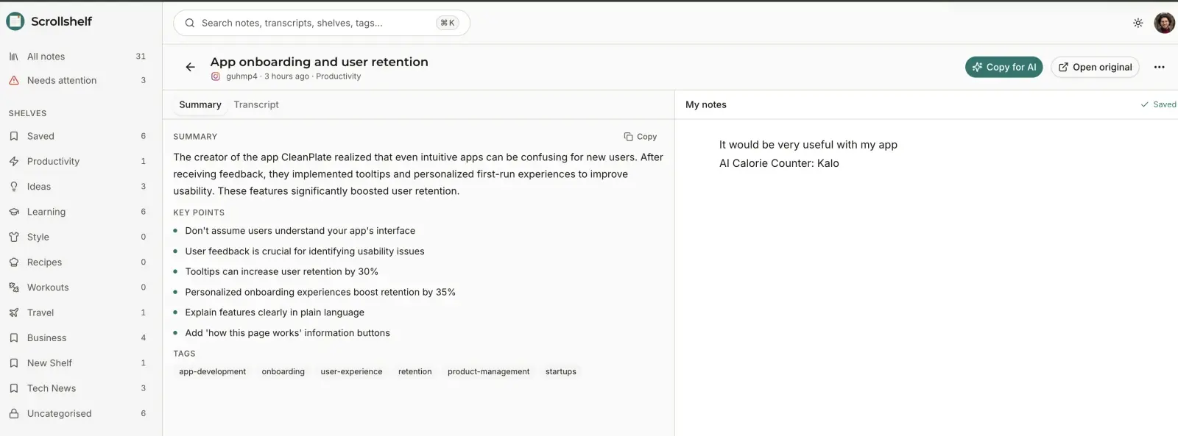Screen dimensions: 1178x436
Task: Click key point about tooltips increasing retention
Action: (x=281, y=272)
